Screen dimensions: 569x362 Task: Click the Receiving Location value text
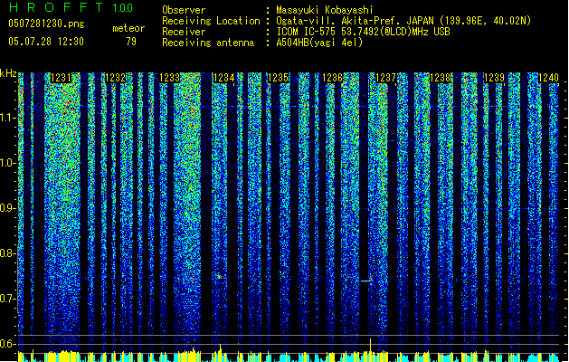pos(403,21)
